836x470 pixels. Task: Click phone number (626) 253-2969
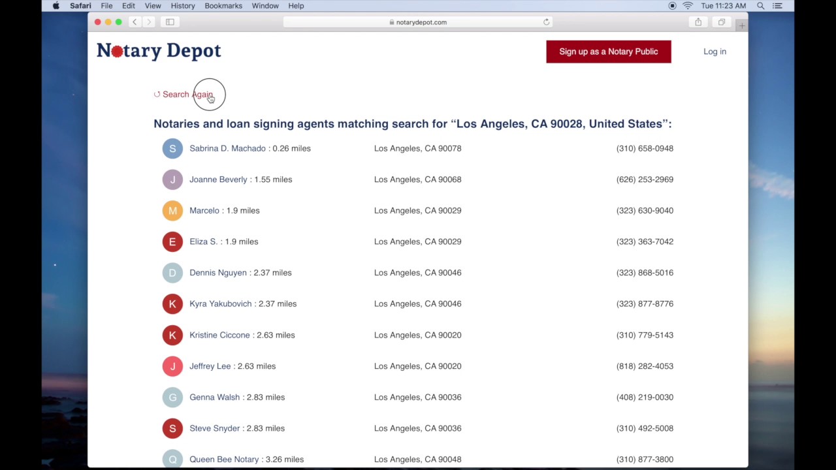pos(645,180)
